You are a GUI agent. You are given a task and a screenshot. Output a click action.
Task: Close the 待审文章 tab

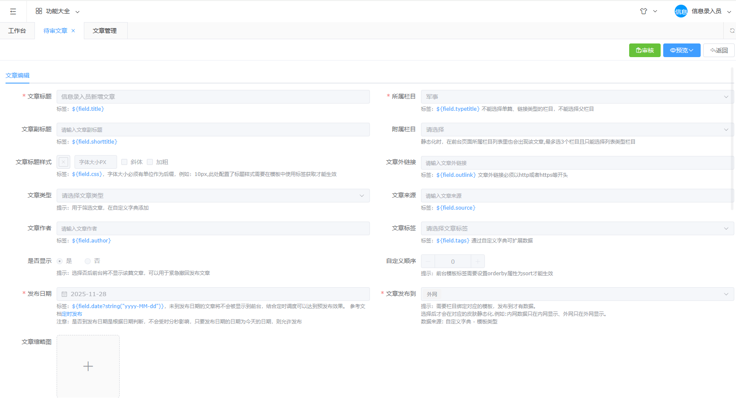[73, 31]
